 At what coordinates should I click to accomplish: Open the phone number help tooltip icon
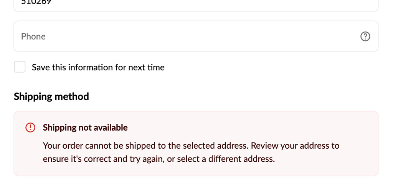pos(365,36)
